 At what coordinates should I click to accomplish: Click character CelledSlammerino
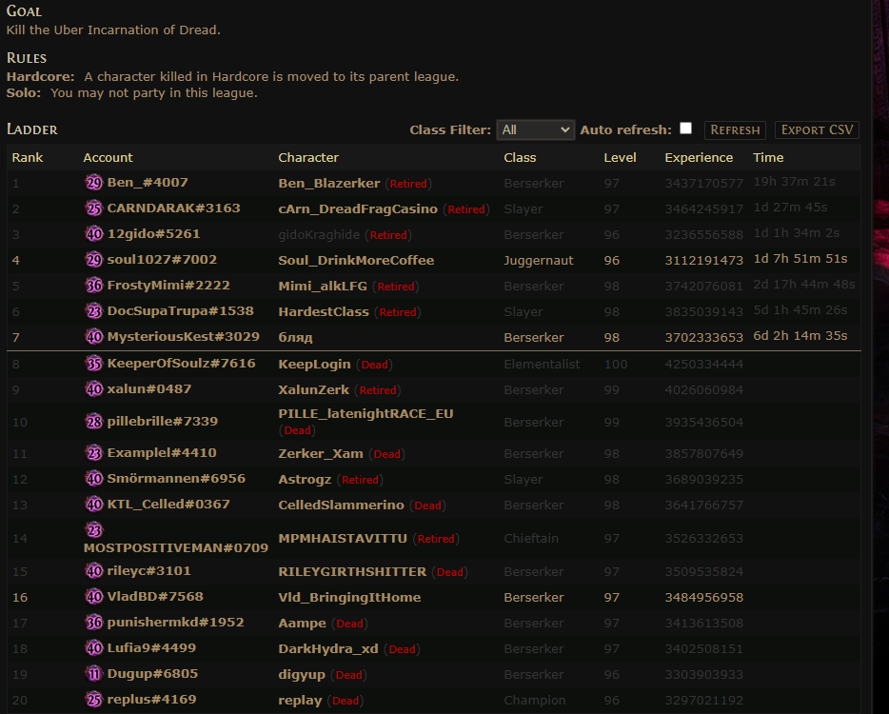(x=342, y=505)
